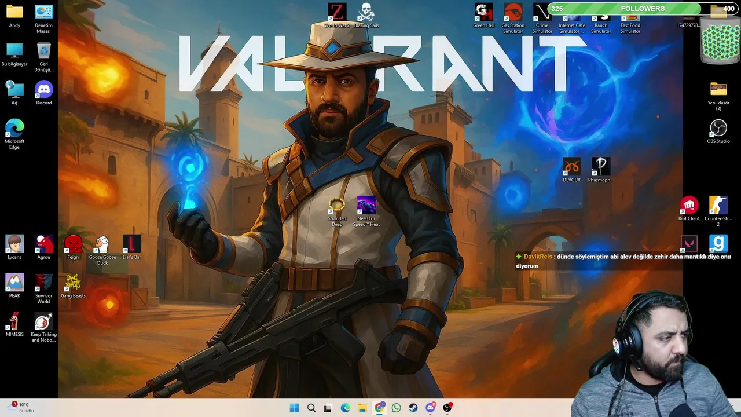The height and width of the screenshot is (417, 741).
Task: Click the green Followers goal progress bar
Action: [x=643, y=9]
